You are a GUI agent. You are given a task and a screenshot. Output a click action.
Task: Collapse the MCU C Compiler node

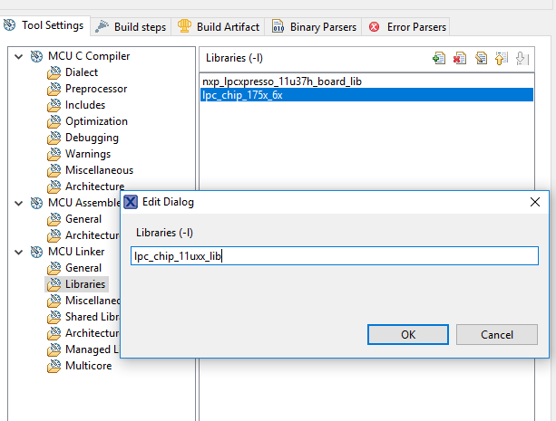click(x=19, y=56)
